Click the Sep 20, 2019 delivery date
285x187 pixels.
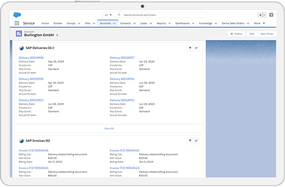56,62
